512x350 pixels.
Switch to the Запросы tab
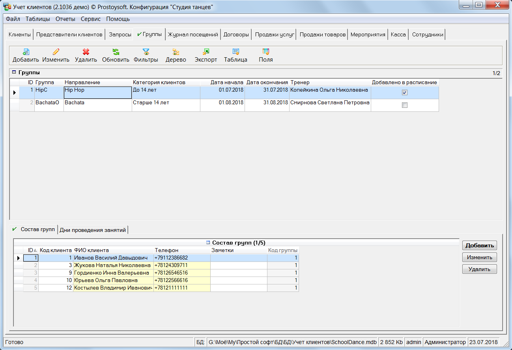click(x=120, y=34)
